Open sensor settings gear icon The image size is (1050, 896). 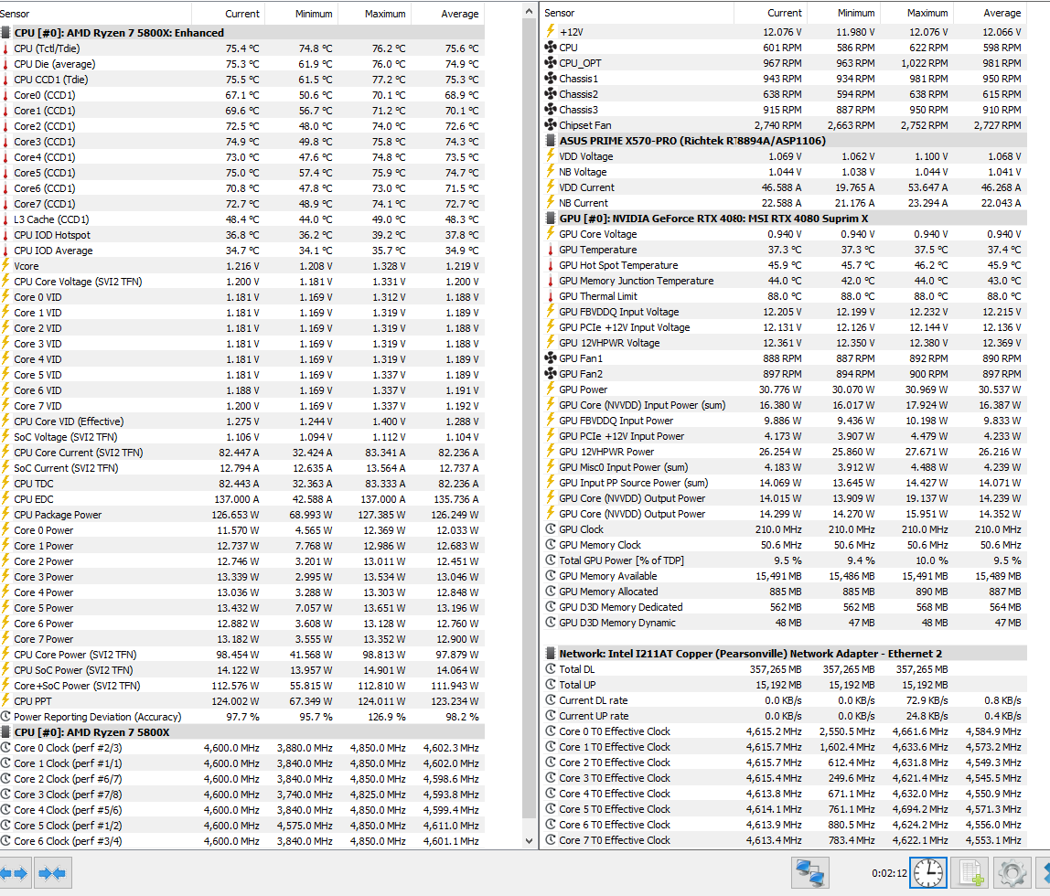[1012, 872]
